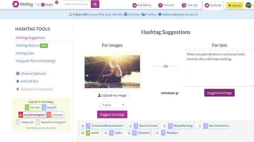Click the uploaded sunset photo thumbnail
The height and width of the screenshot is (142, 254).
click(x=112, y=69)
